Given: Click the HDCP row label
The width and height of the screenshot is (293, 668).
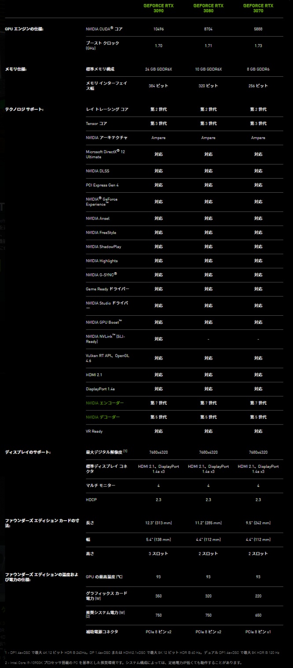Looking at the screenshot, I should (x=91, y=500).
